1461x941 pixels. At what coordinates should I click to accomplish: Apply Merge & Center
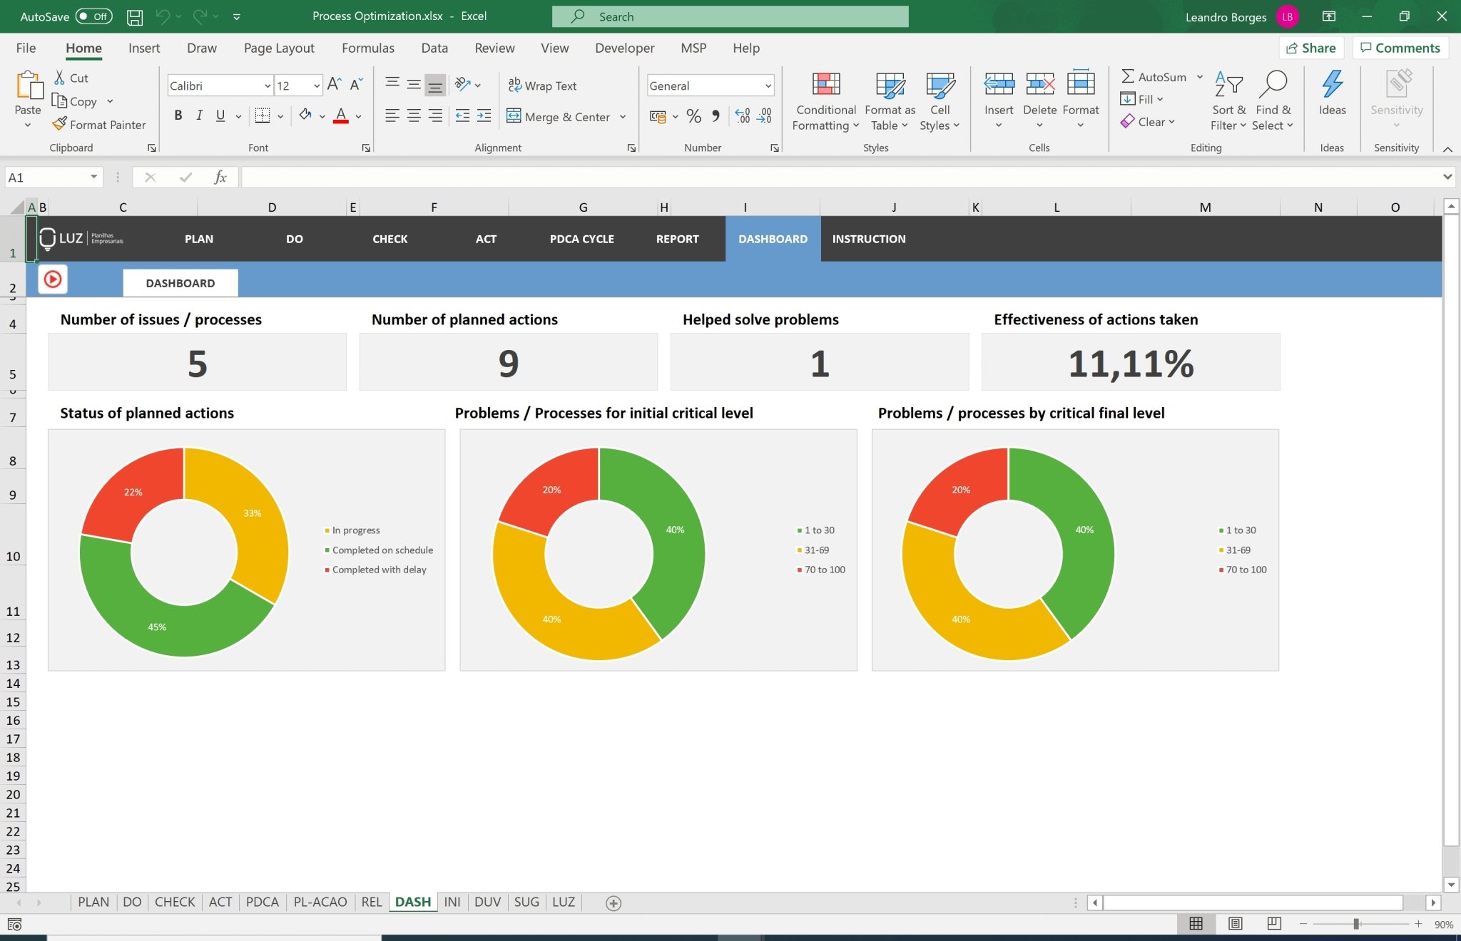coord(559,116)
